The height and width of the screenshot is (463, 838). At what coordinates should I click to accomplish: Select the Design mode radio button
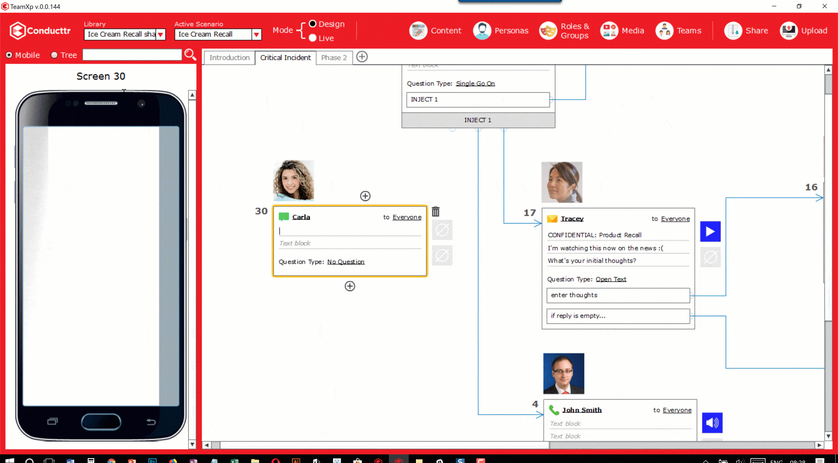point(313,24)
